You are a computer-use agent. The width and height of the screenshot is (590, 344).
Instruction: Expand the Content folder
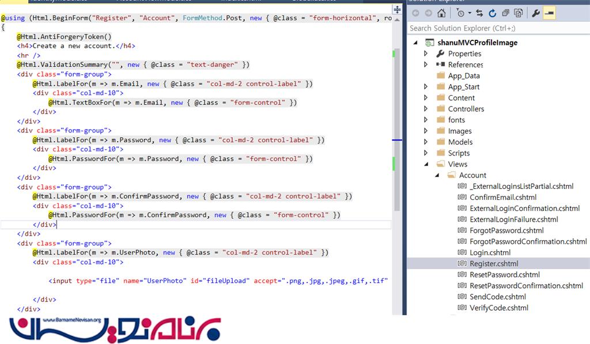(x=426, y=97)
